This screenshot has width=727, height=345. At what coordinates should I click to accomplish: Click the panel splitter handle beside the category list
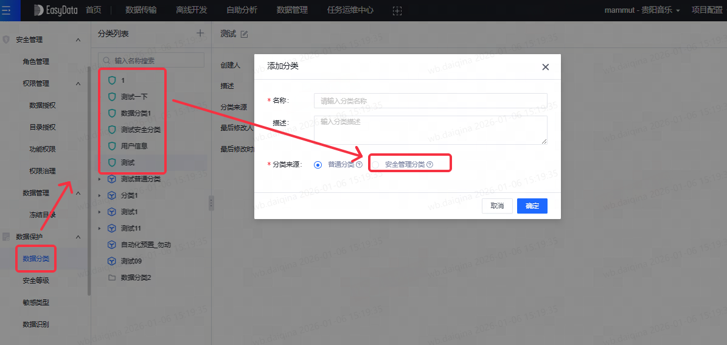(x=212, y=203)
